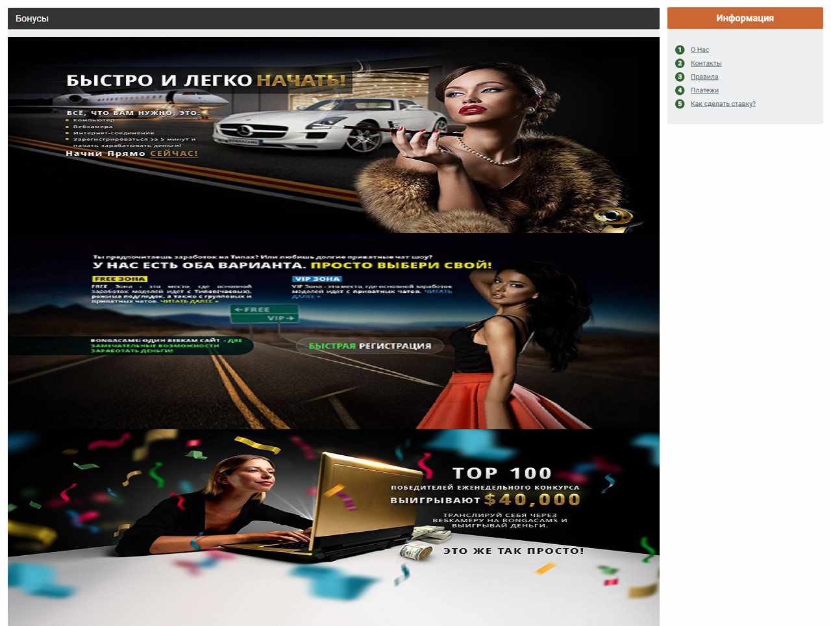The width and height of the screenshot is (831, 626).
Task: Go to the Правила page
Action: click(704, 77)
